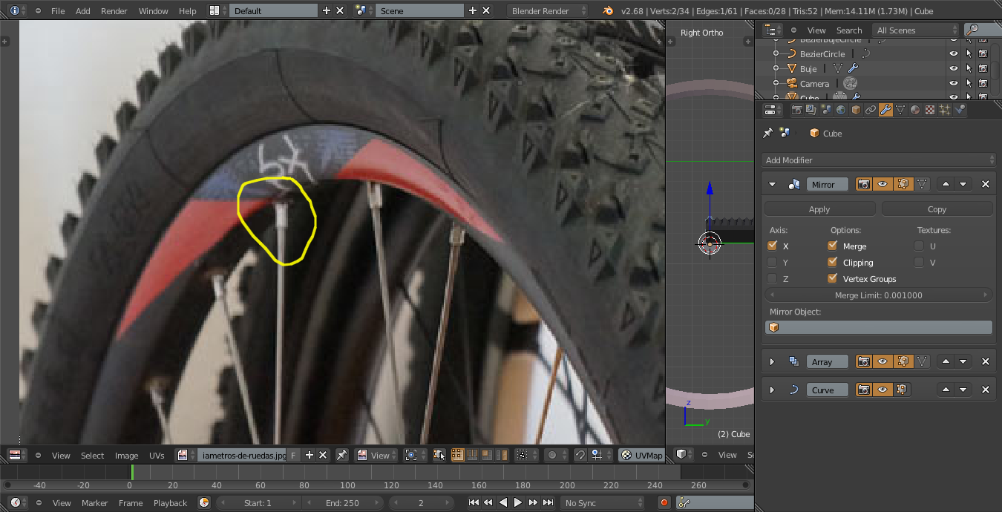Click the outliner search magnifier icon

coord(972,30)
